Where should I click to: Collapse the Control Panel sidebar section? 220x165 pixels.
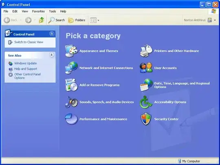52,34
